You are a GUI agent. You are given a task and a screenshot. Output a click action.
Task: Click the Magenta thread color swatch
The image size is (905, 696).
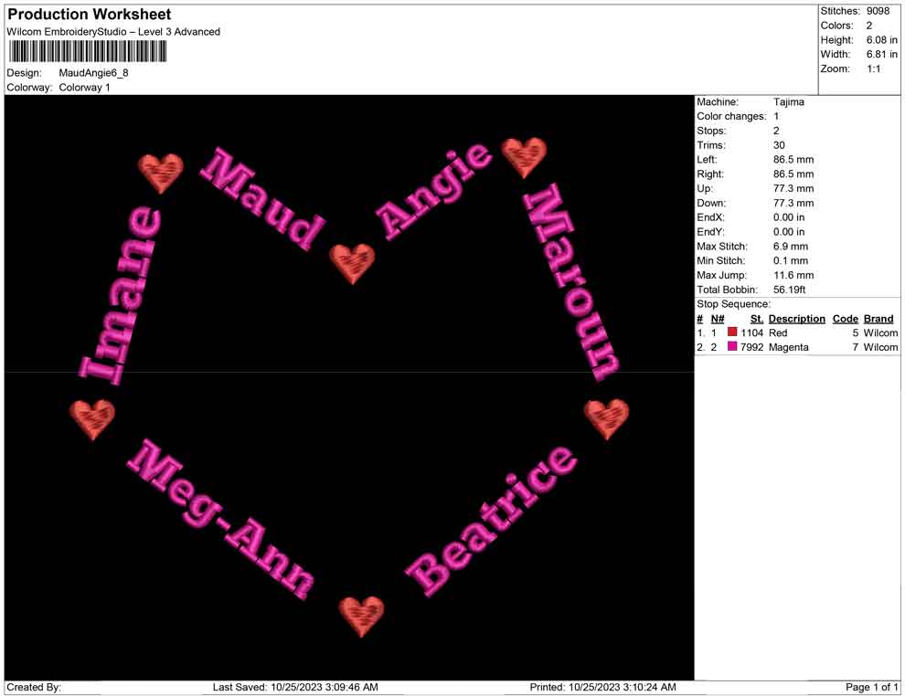732,346
